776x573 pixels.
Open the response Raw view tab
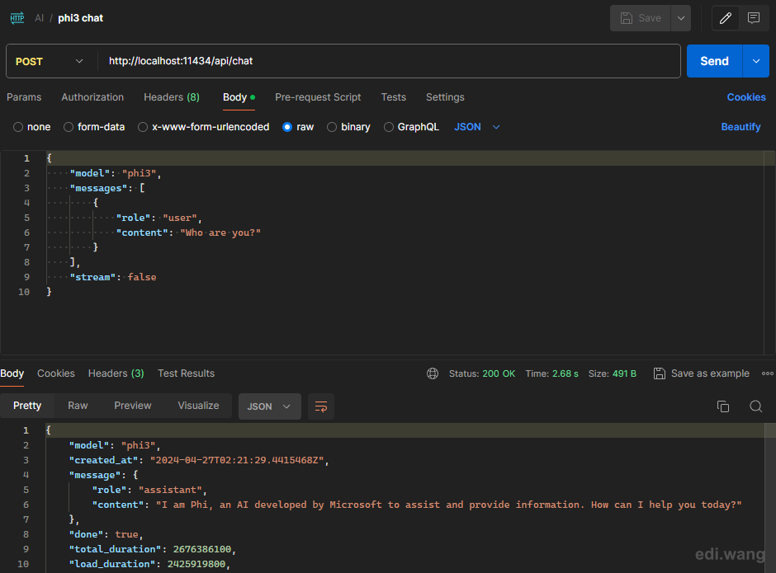[78, 406]
